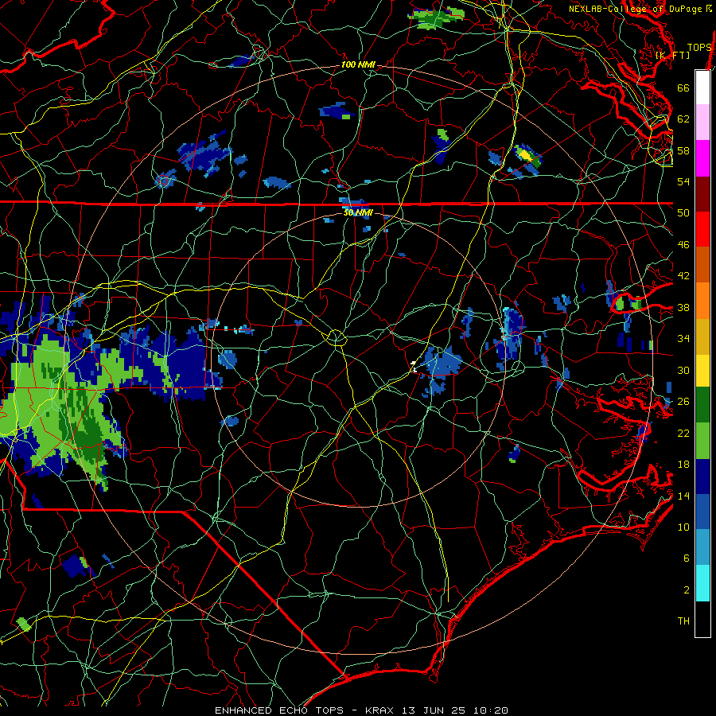Click the dark red legend swatch

702,194
